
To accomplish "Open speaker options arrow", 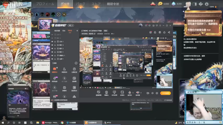I will [x=141, y=93].
